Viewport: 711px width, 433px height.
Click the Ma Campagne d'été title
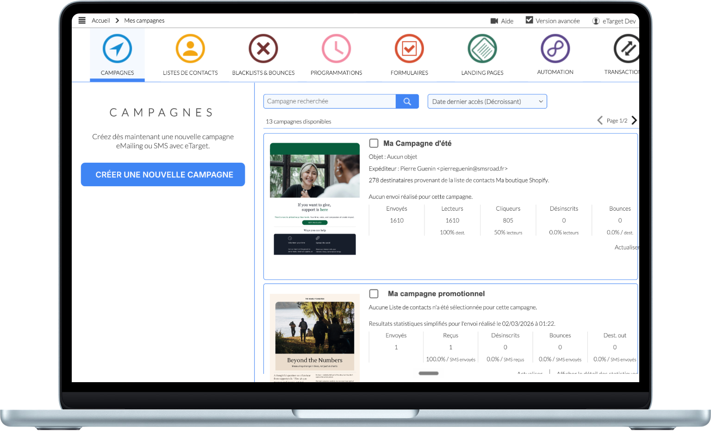pos(418,143)
